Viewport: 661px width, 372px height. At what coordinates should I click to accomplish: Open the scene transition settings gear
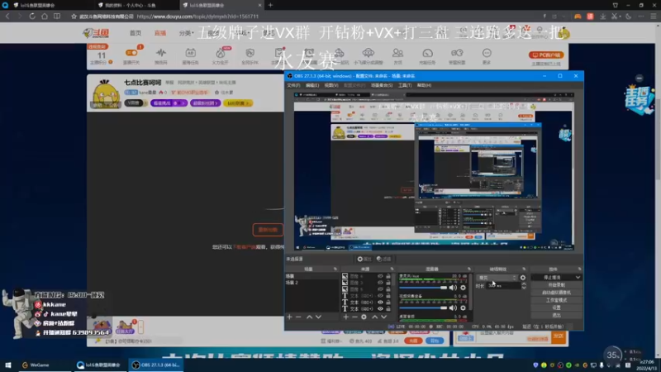click(523, 278)
